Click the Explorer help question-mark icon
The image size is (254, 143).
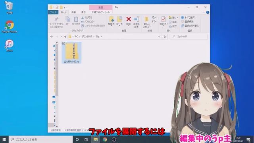[208, 12]
